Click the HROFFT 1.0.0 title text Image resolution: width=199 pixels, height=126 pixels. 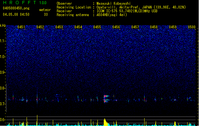25,3
